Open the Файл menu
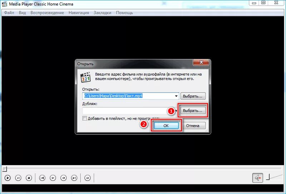Image resolution: width=286 pixels, height=194 pixels. click(x=9, y=13)
